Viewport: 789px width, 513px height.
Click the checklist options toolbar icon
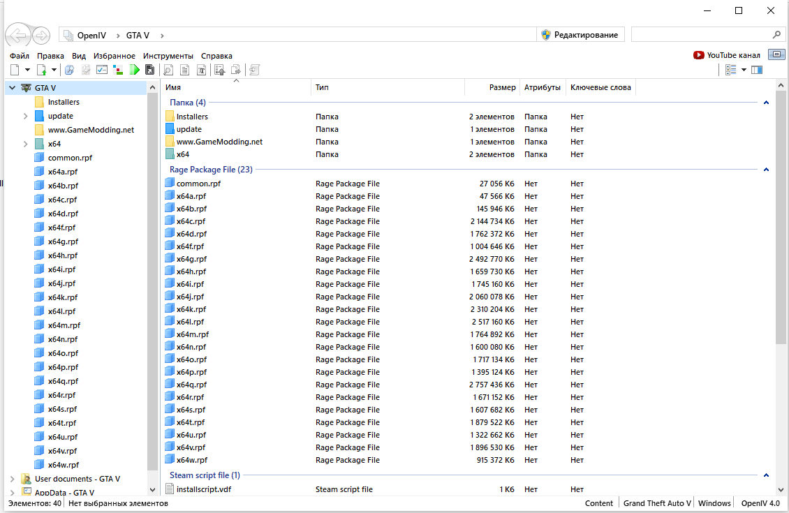click(x=102, y=70)
